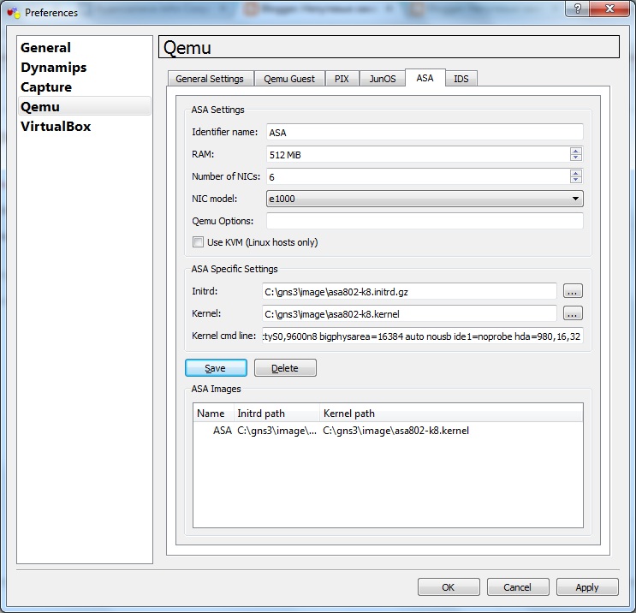Image resolution: width=636 pixels, height=613 pixels.
Task: Decrease RAM with the down arrow
Action: (575, 158)
